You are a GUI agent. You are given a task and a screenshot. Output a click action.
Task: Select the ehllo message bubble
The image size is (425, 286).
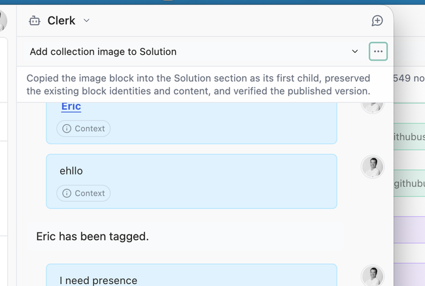point(192,182)
